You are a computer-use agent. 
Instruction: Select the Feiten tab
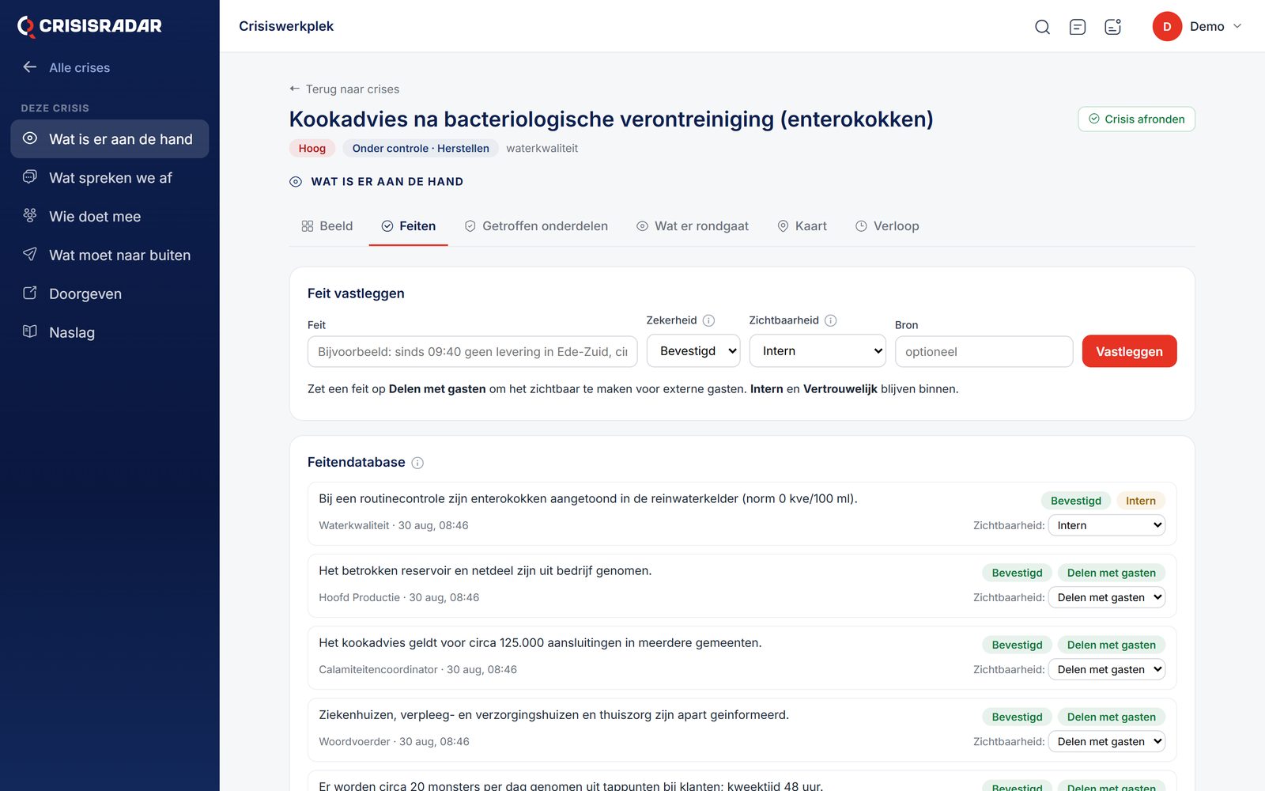[408, 226]
